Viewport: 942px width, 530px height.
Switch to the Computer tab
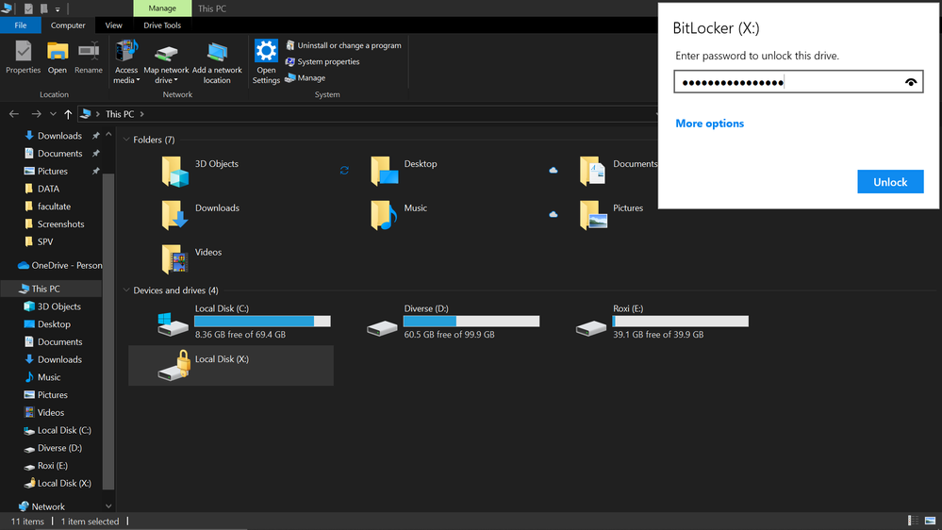pos(68,25)
